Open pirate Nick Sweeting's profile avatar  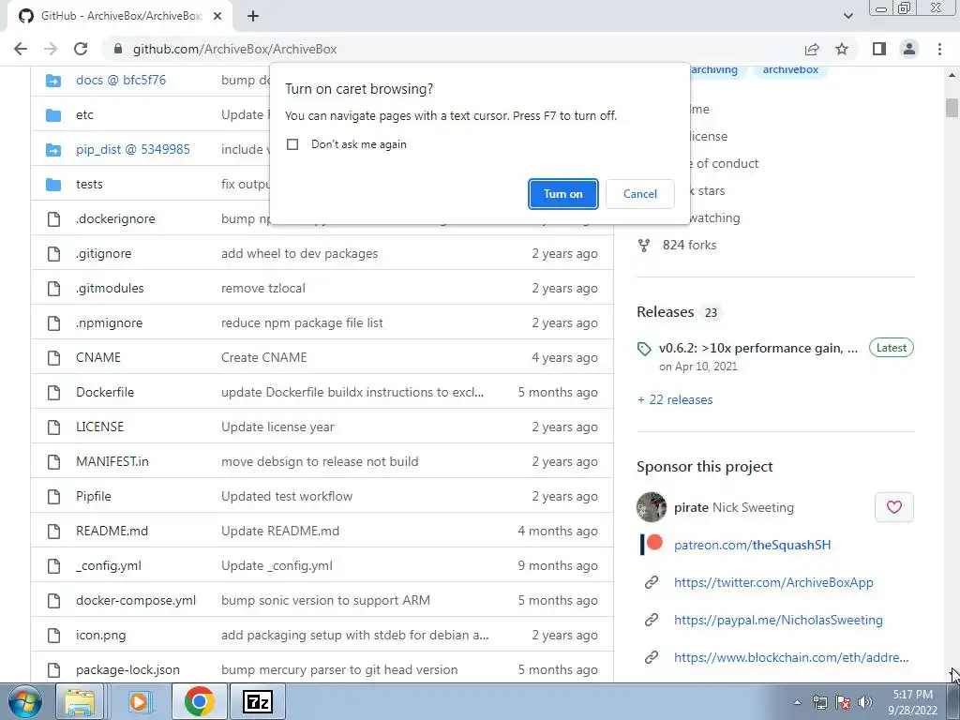click(652, 507)
